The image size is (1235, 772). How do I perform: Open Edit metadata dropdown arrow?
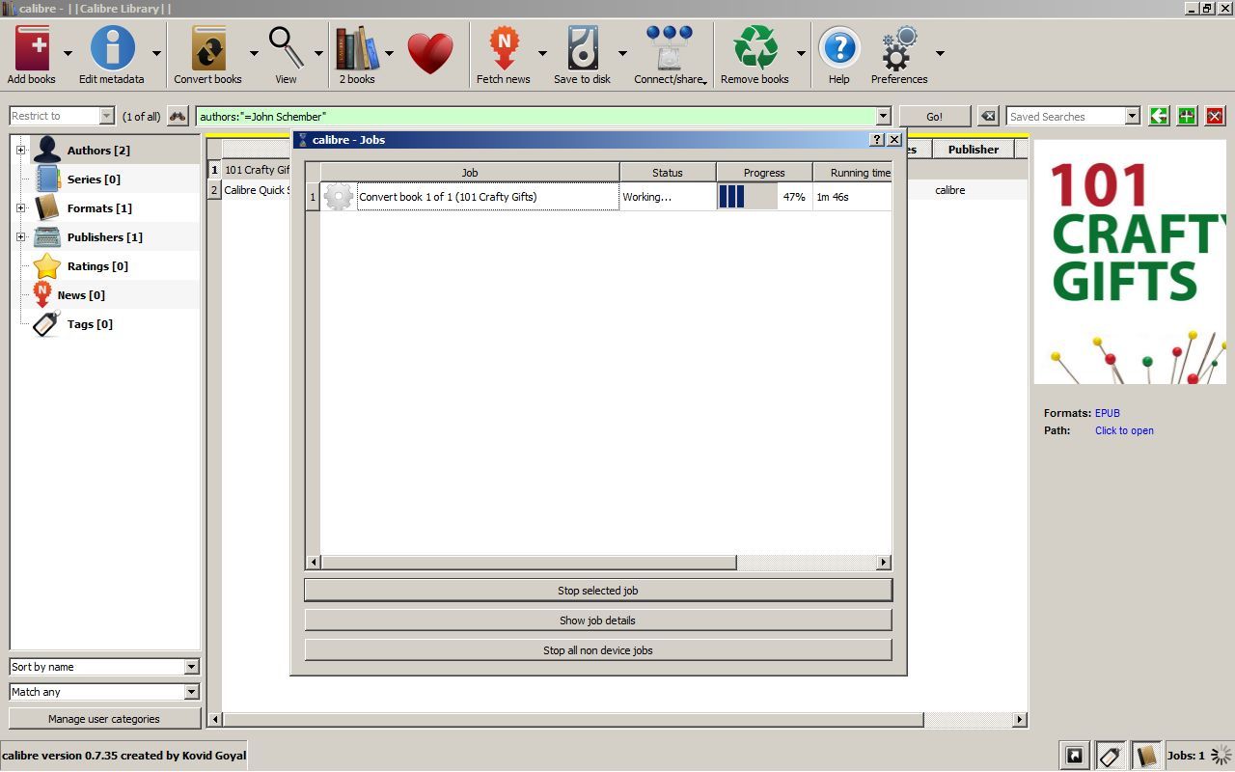(x=156, y=54)
